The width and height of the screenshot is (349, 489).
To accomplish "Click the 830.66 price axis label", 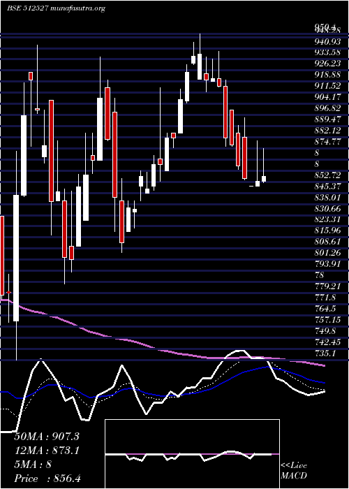I will pos(327,208).
